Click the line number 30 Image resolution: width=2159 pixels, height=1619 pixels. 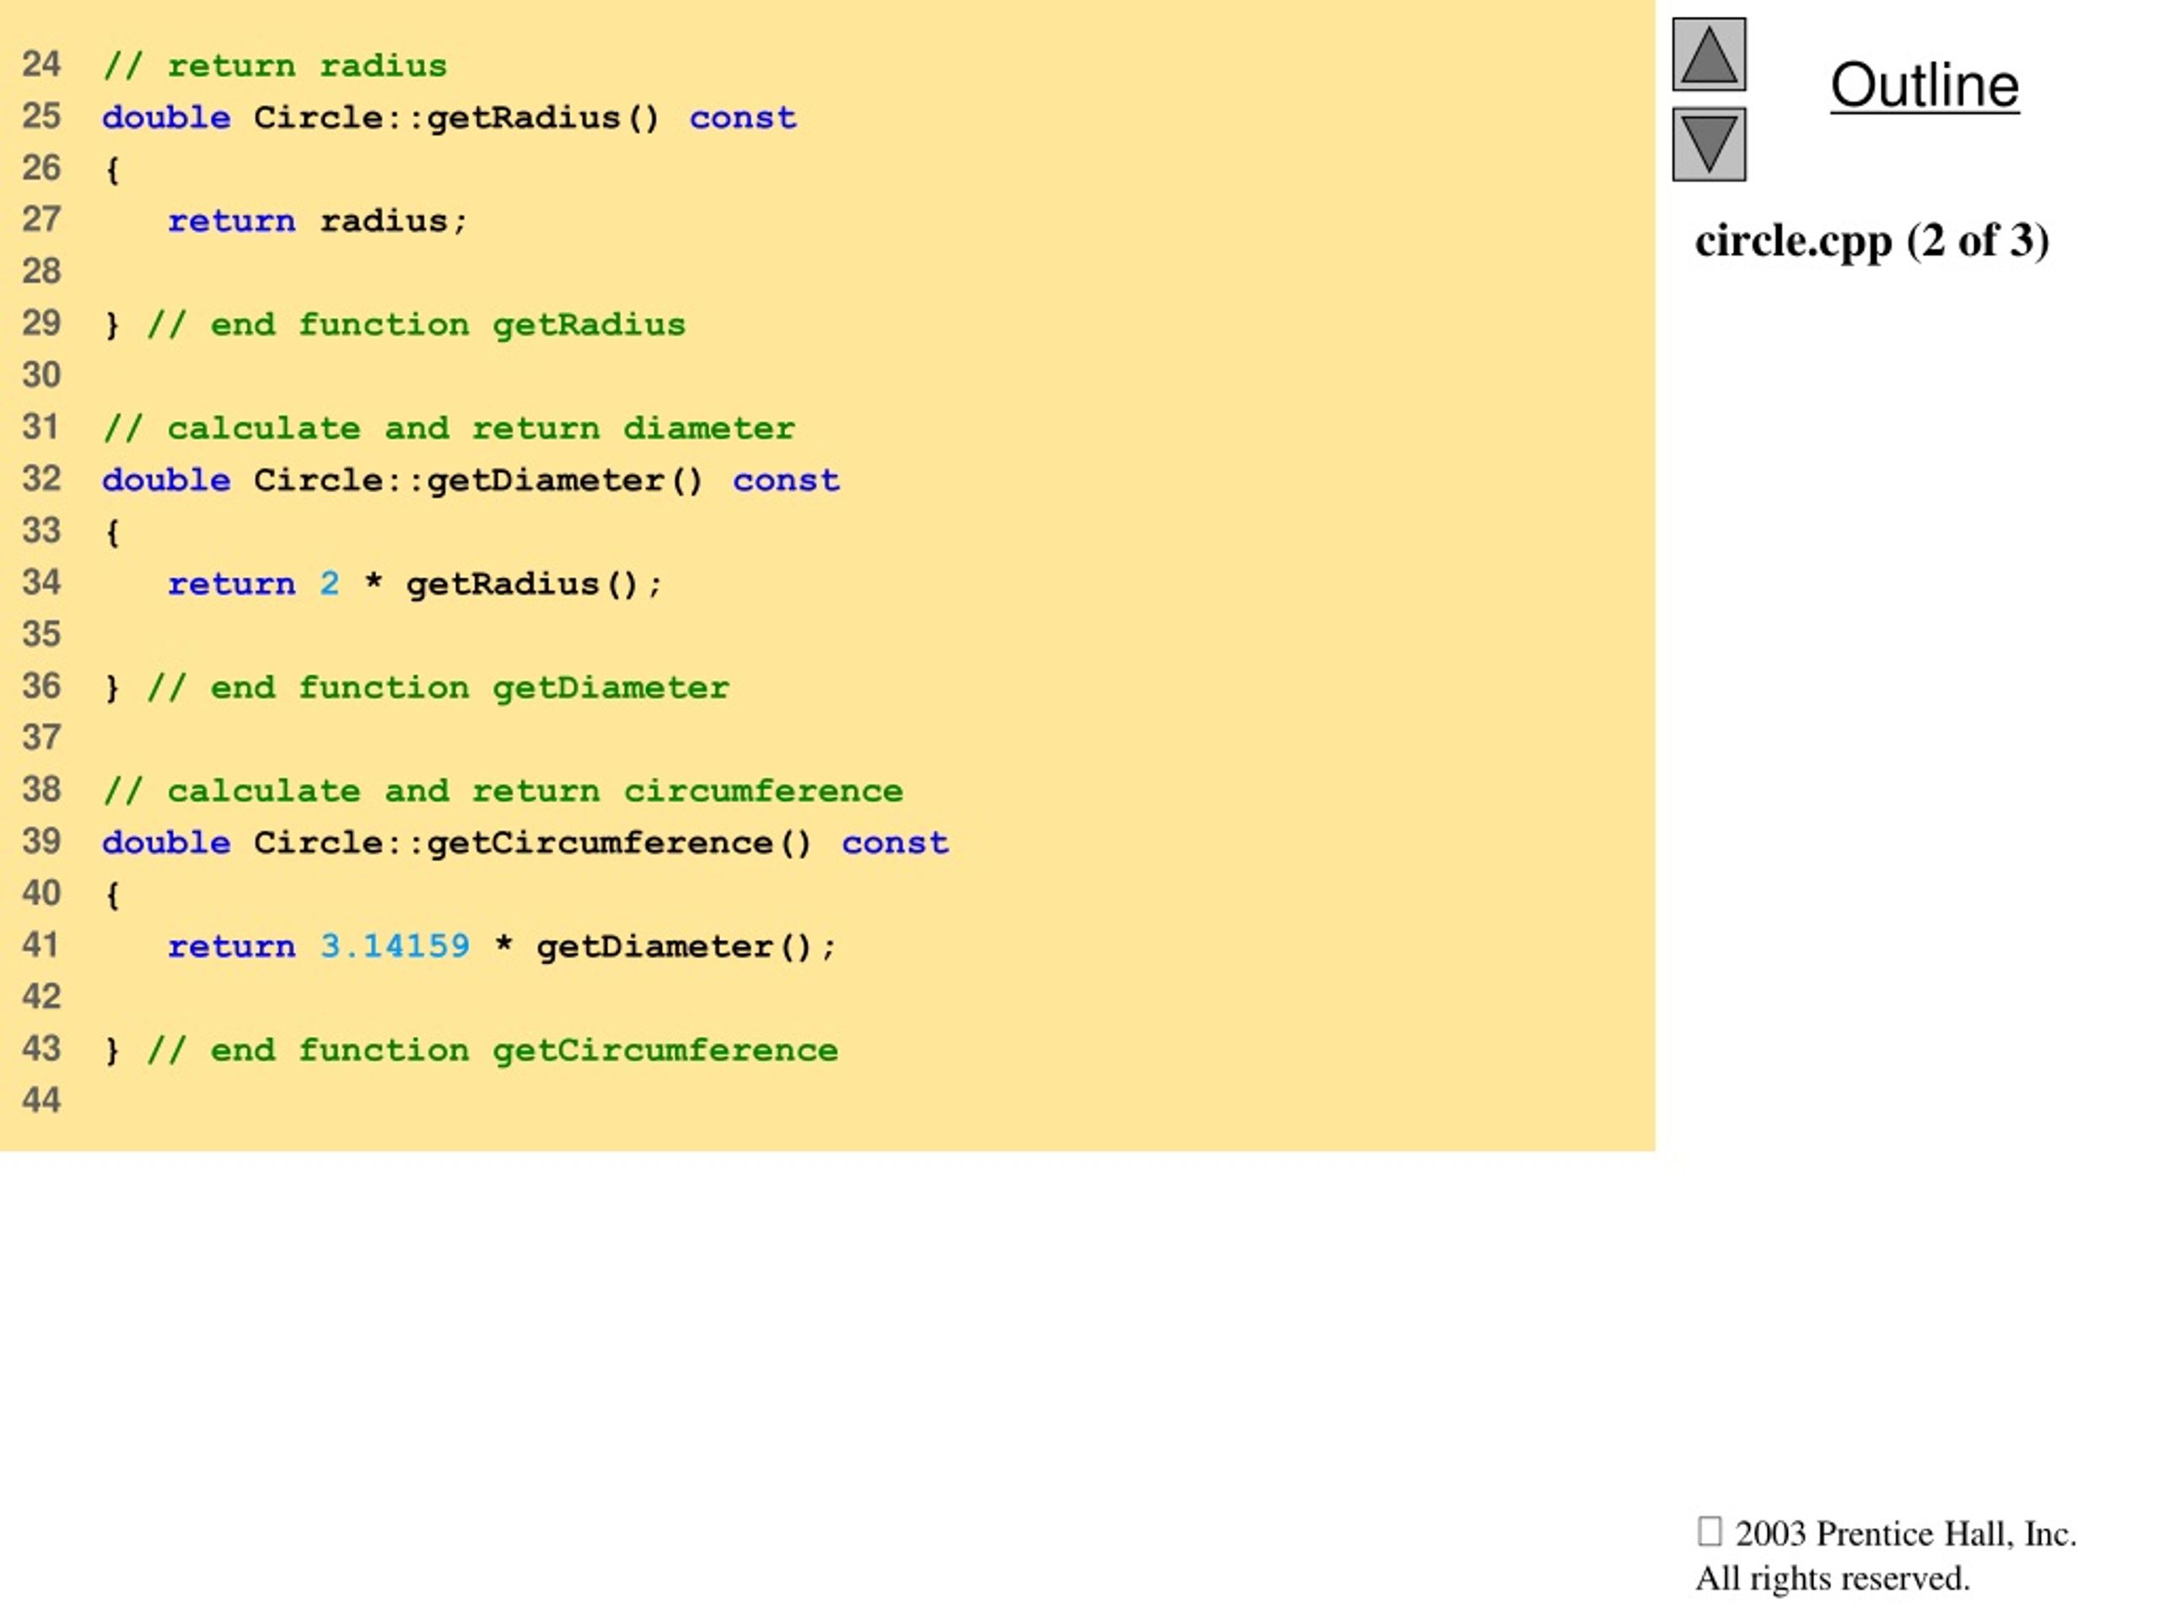pyautogui.click(x=41, y=376)
